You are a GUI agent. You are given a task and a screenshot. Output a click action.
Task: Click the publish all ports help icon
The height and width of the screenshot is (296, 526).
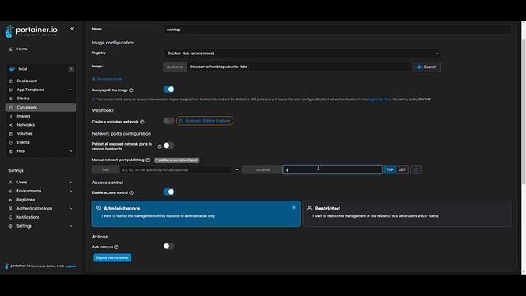159,146
